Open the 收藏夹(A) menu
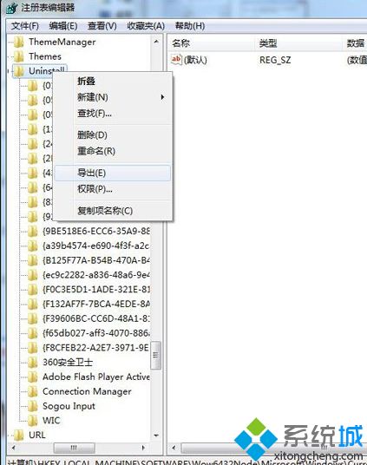 click(x=146, y=26)
